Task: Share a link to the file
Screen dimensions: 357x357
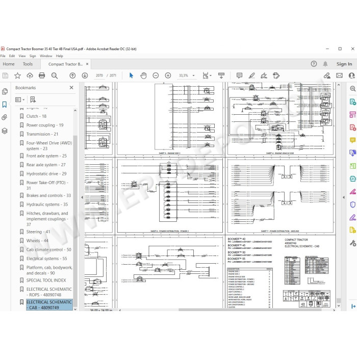Action: pyautogui.click(x=327, y=75)
